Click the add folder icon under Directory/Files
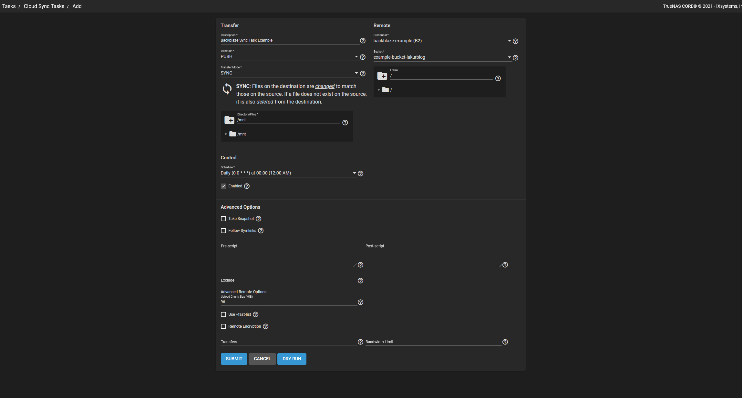Viewport: 742px width, 398px height. pyautogui.click(x=230, y=120)
